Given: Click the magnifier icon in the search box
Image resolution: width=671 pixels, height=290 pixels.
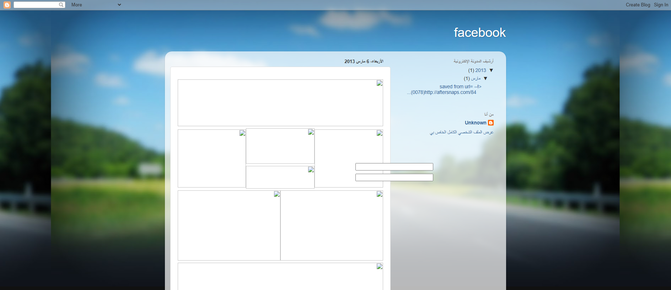Looking at the screenshot, I should [61, 5].
